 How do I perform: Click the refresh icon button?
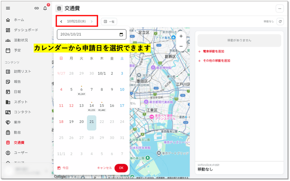(280, 22)
